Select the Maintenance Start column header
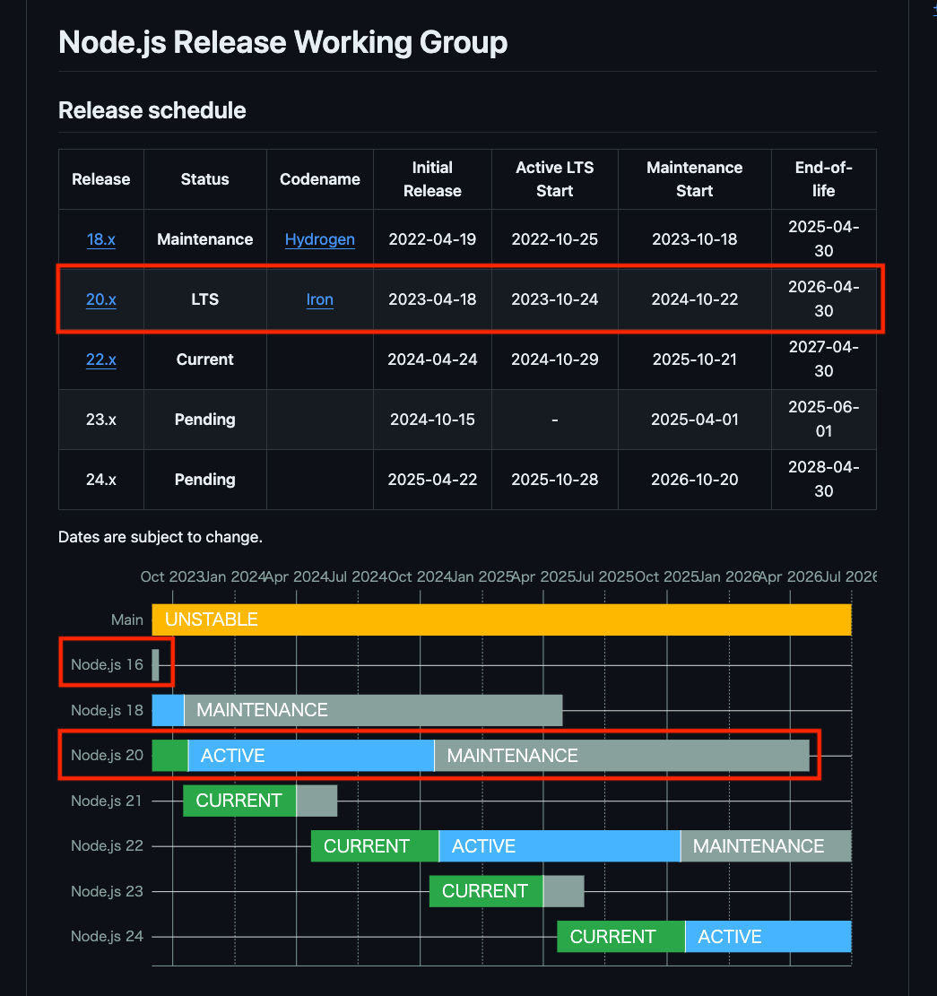 pos(694,179)
